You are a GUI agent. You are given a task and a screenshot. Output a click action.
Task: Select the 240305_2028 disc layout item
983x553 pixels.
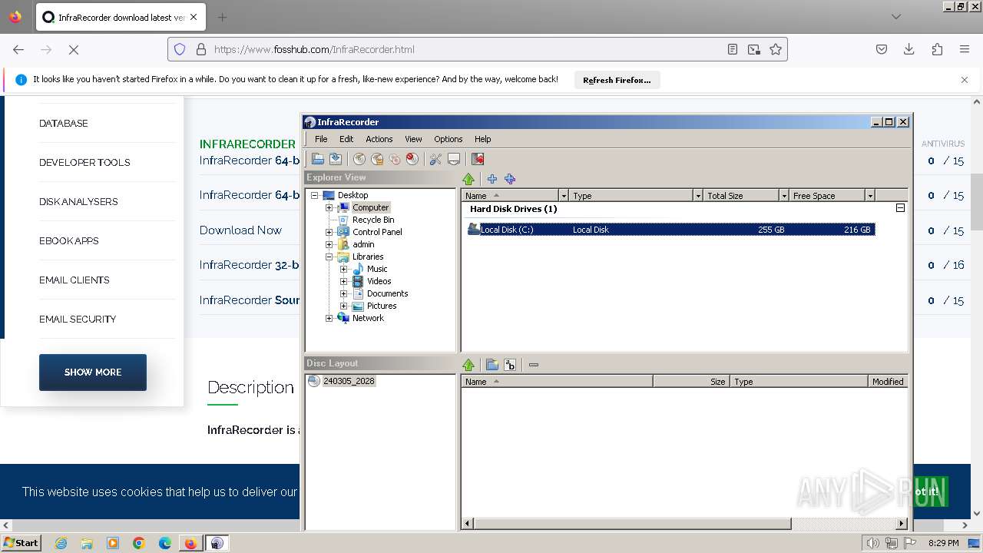[349, 381]
